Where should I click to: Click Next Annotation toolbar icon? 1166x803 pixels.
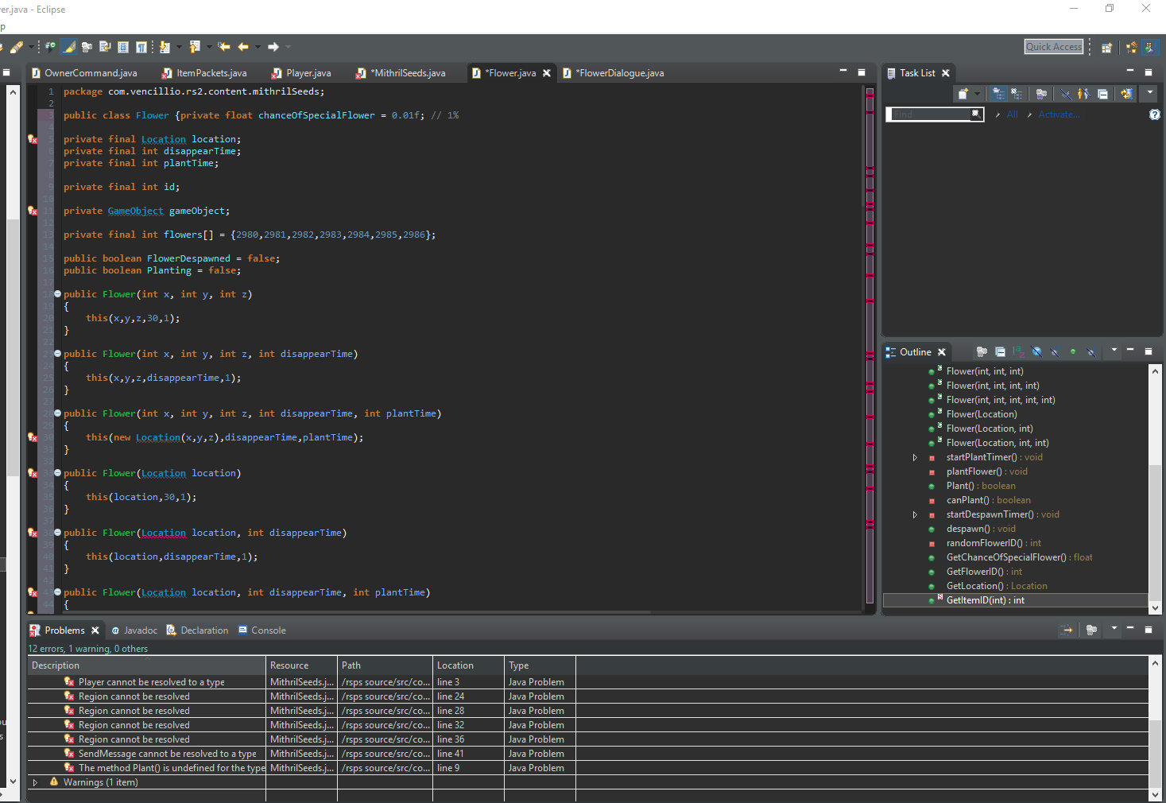(165, 47)
